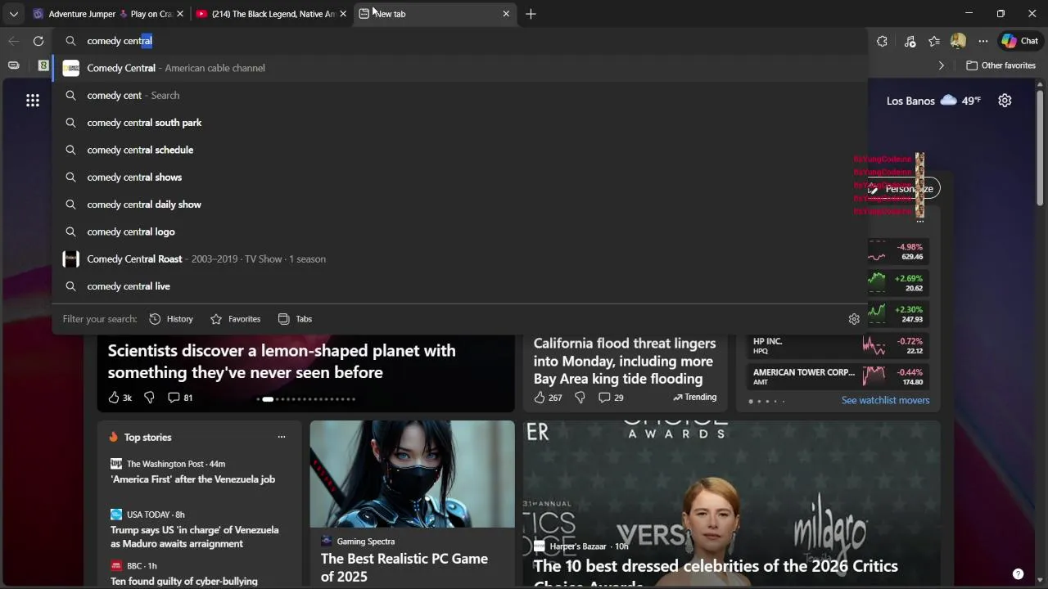Open the browser profile avatar
This screenshot has width=1048, height=589.
pyautogui.click(x=958, y=41)
